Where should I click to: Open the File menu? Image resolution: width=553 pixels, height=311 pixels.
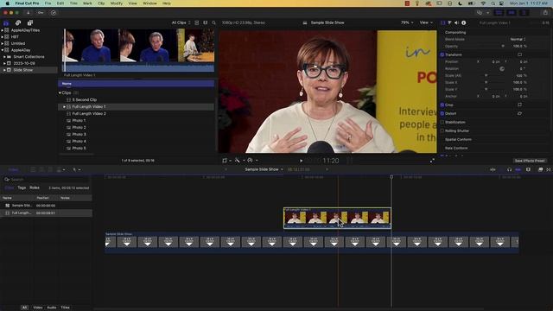coord(48,3)
